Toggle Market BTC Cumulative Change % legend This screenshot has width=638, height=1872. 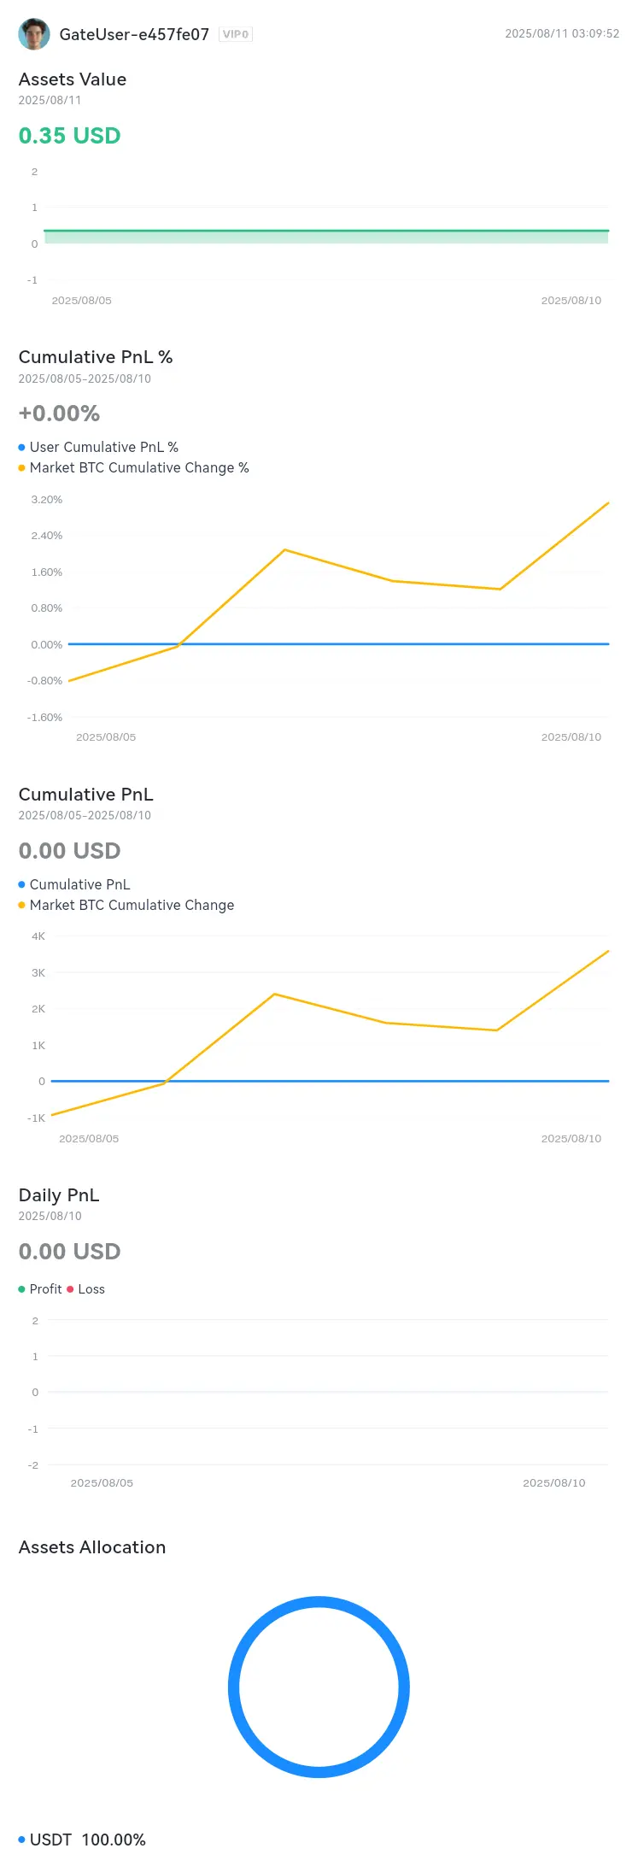133,467
